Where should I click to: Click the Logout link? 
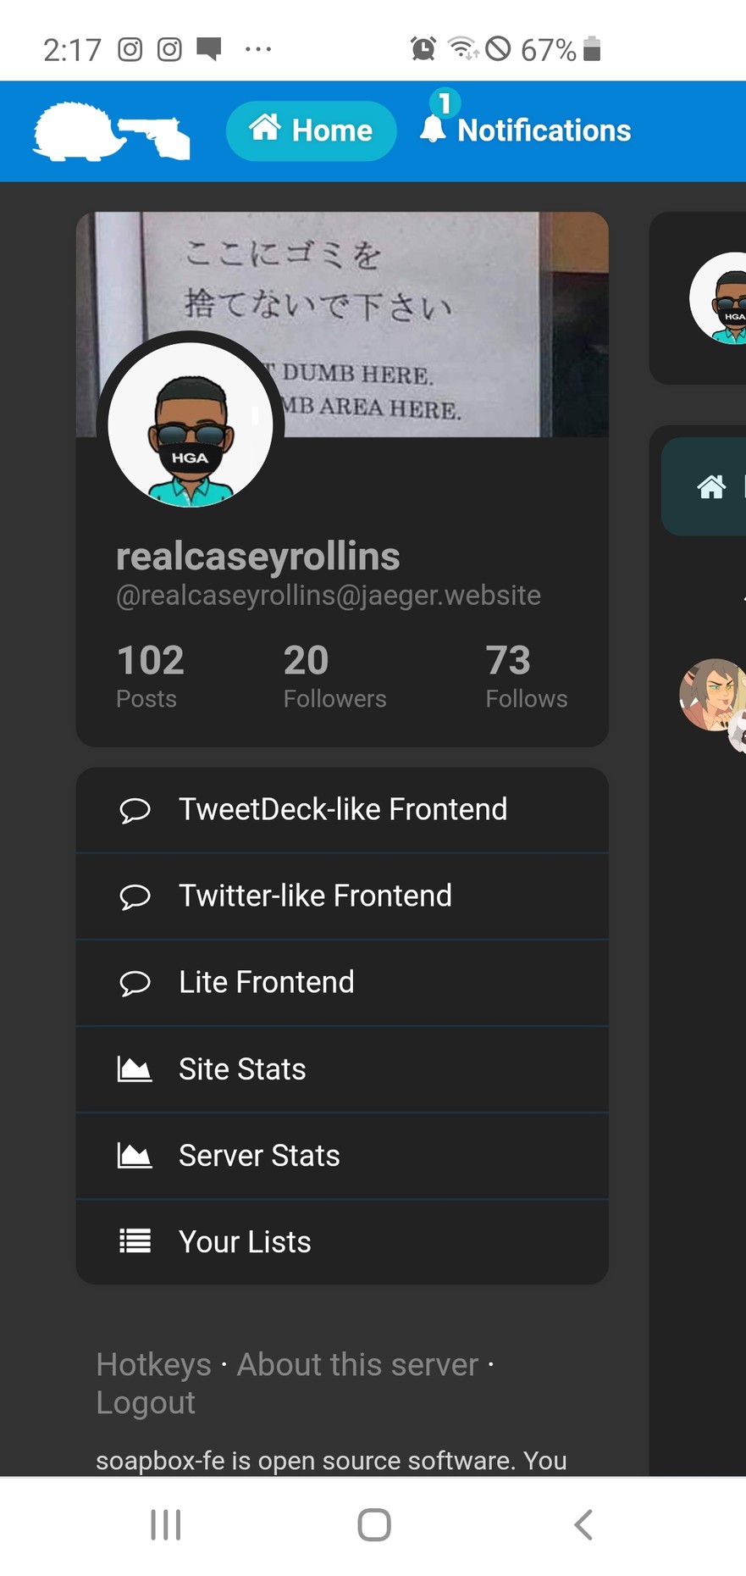tap(146, 1403)
